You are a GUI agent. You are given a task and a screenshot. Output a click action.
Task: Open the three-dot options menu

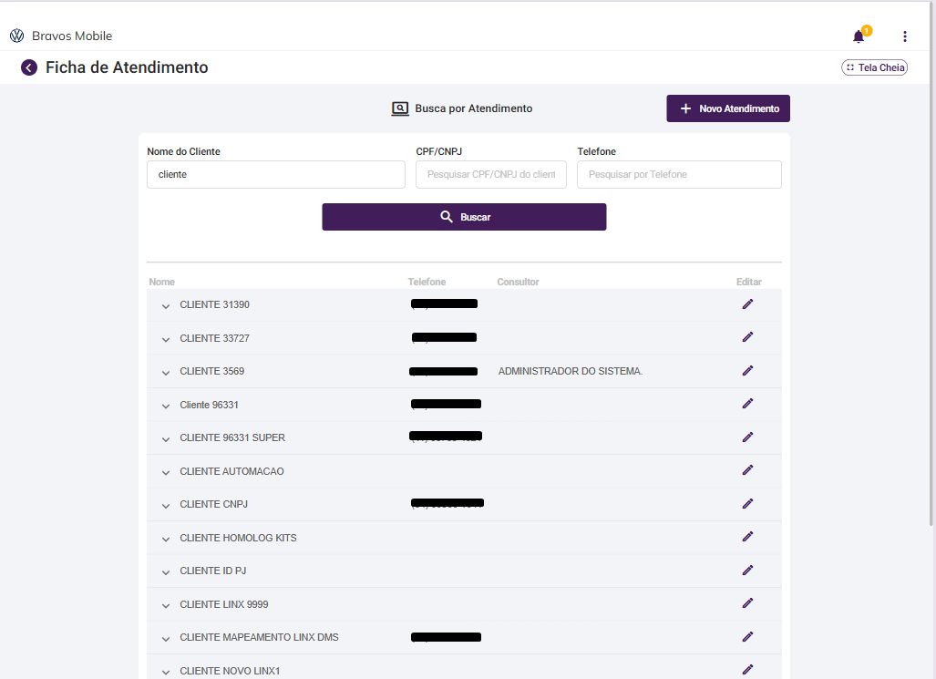(x=905, y=36)
